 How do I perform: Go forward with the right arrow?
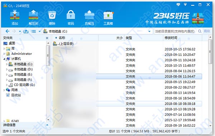click(14, 31)
